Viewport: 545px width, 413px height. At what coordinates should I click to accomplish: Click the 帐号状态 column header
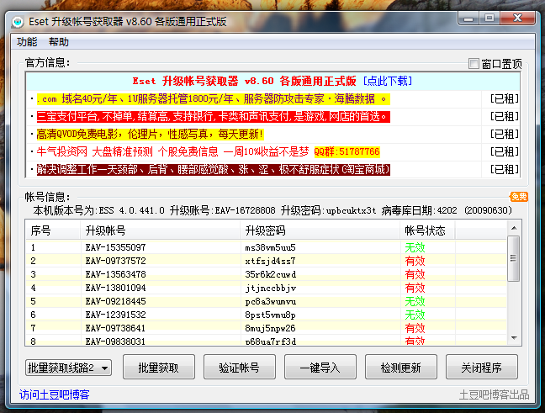tap(427, 230)
